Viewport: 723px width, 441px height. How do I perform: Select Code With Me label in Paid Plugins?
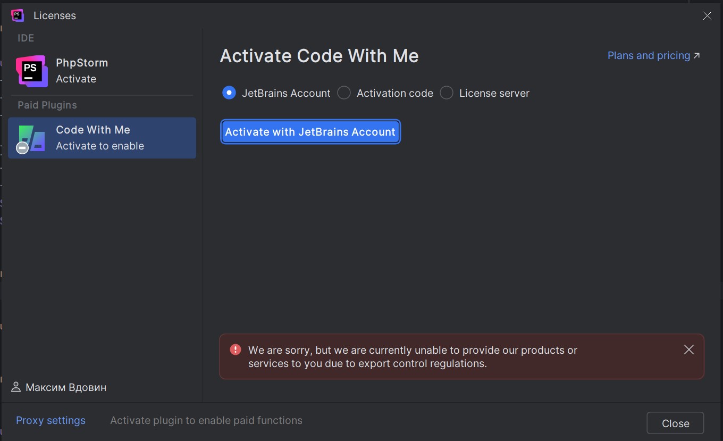[93, 130]
